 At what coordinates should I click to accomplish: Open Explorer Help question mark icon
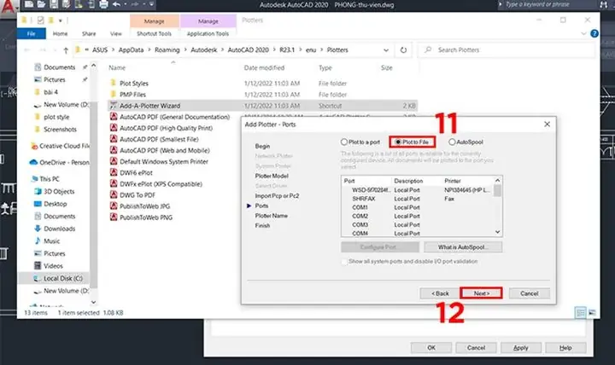[594, 33]
